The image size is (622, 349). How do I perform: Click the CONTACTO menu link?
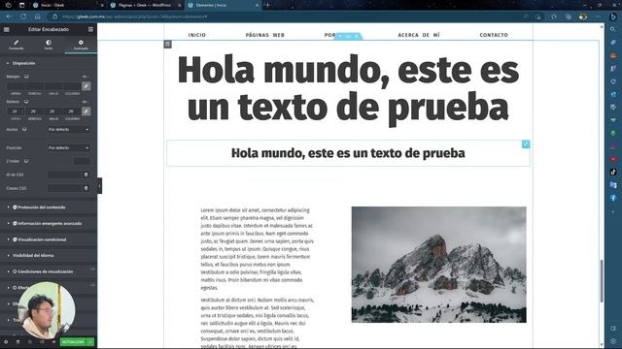pyautogui.click(x=494, y=35)
